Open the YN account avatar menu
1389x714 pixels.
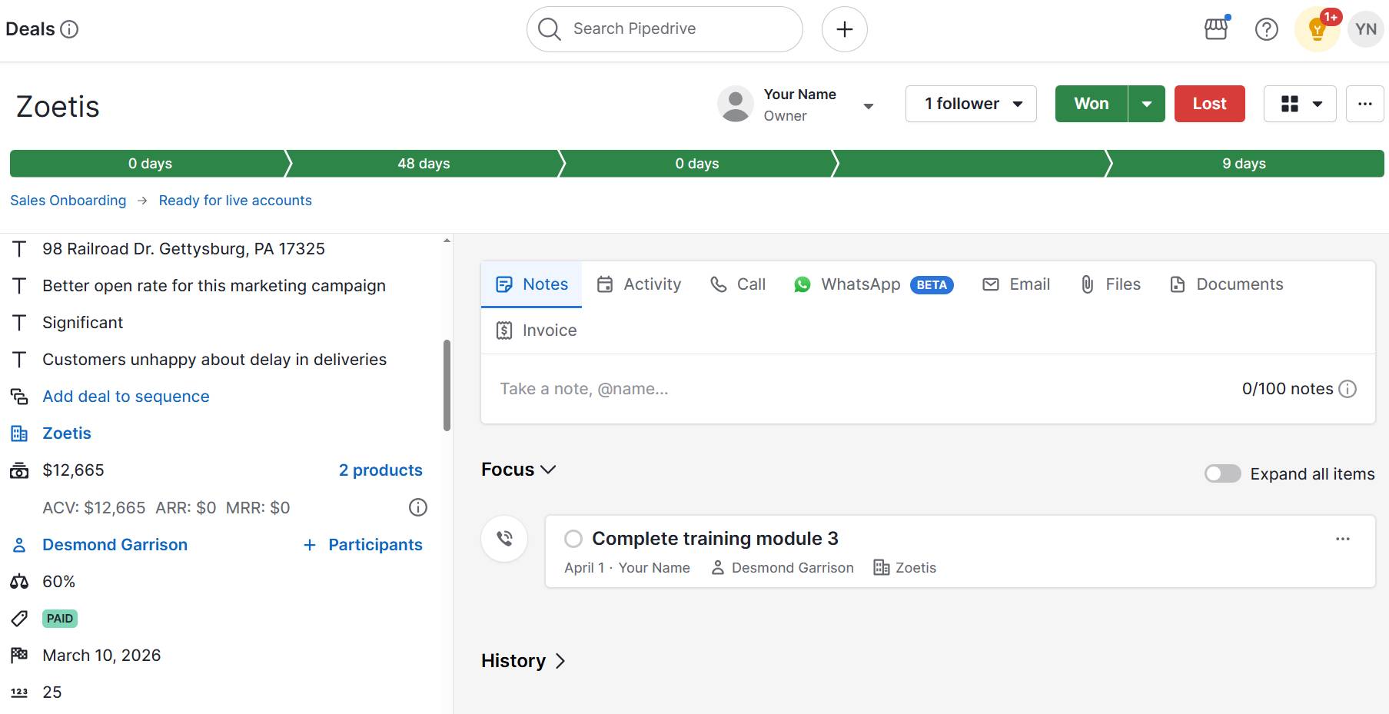[x=1366, y=29]
